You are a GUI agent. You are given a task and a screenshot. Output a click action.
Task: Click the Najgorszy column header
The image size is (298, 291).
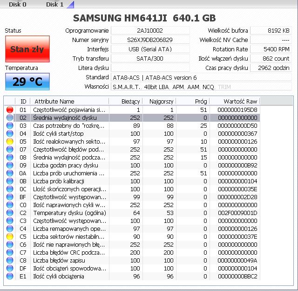point(159,101)
